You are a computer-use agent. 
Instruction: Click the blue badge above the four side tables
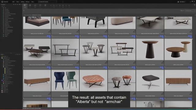[105, 36]
